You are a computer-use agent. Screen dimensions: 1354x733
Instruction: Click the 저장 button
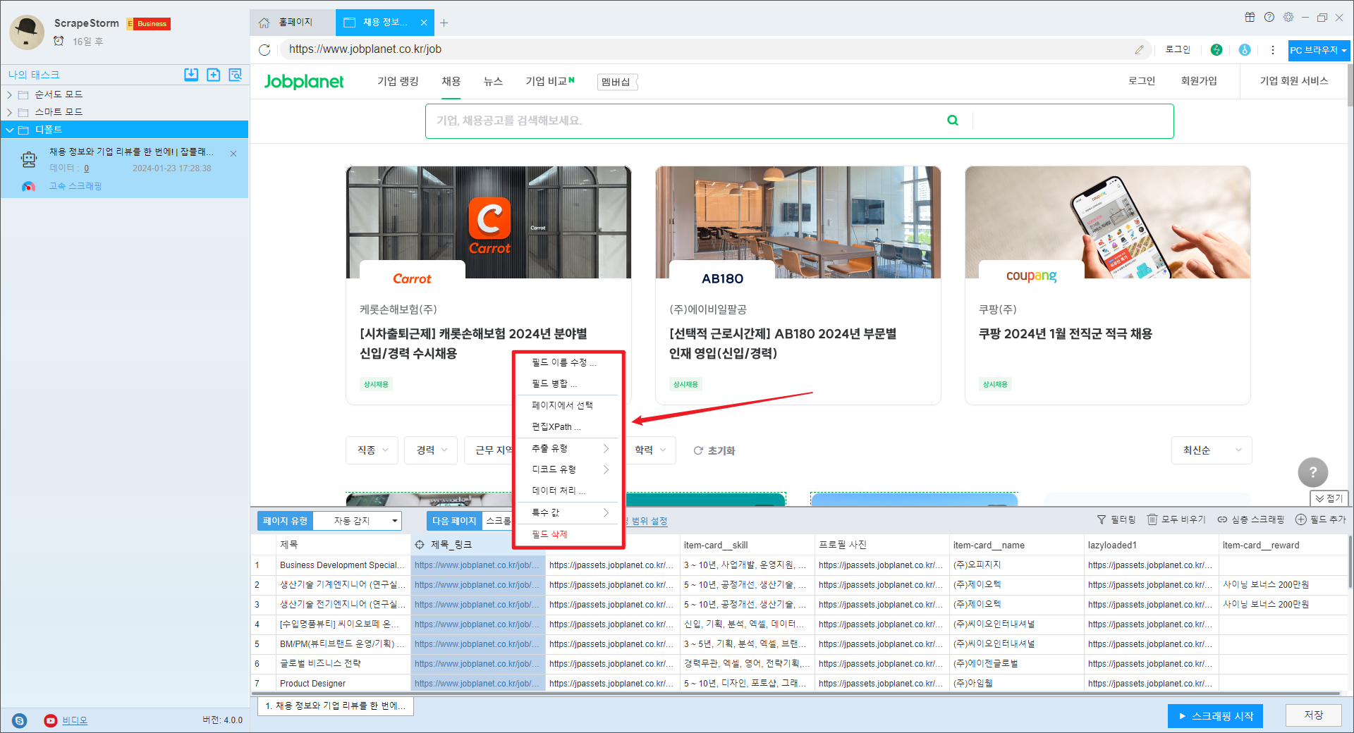1313,715
